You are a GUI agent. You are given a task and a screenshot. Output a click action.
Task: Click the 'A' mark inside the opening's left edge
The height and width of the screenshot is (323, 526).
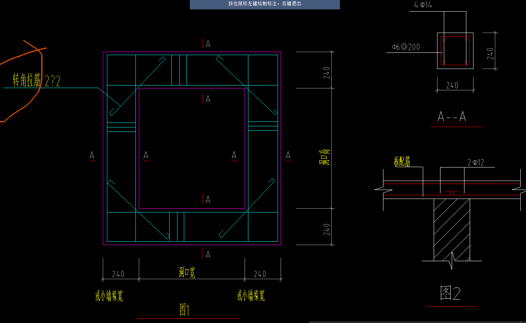(146, 155)
